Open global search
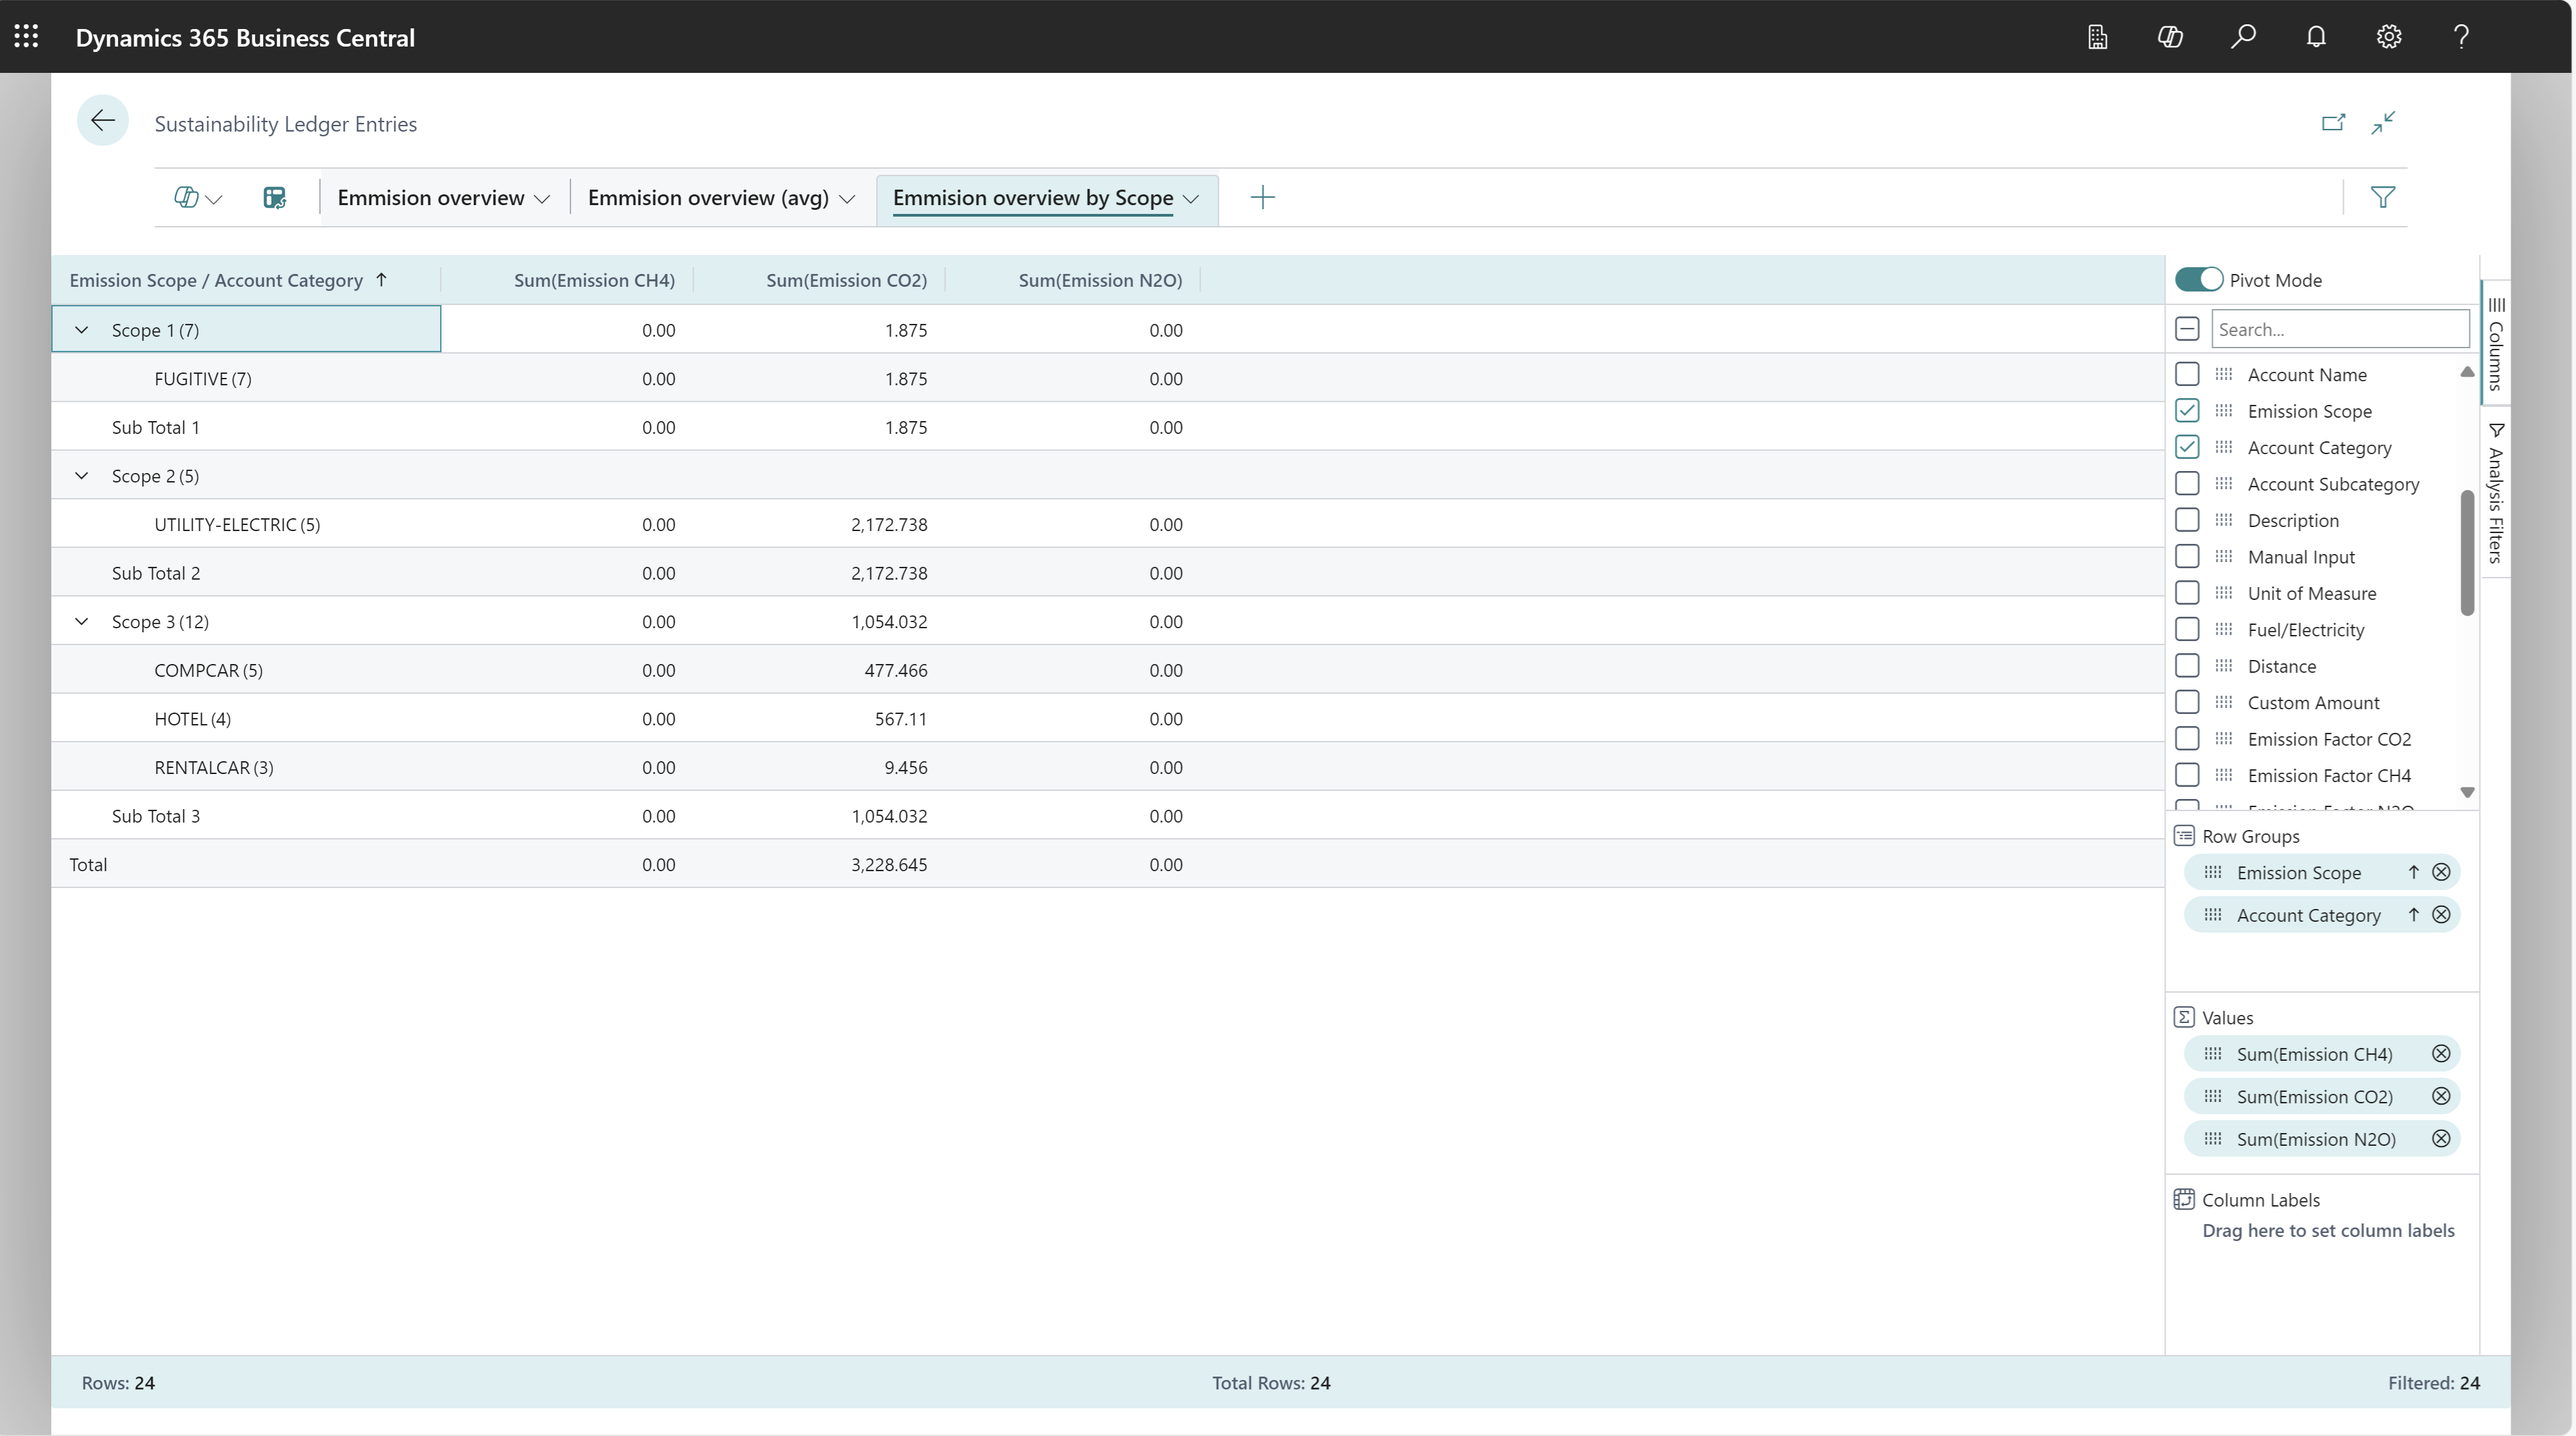This screenshot has width=2576, height=1436. click(2243, 37)
